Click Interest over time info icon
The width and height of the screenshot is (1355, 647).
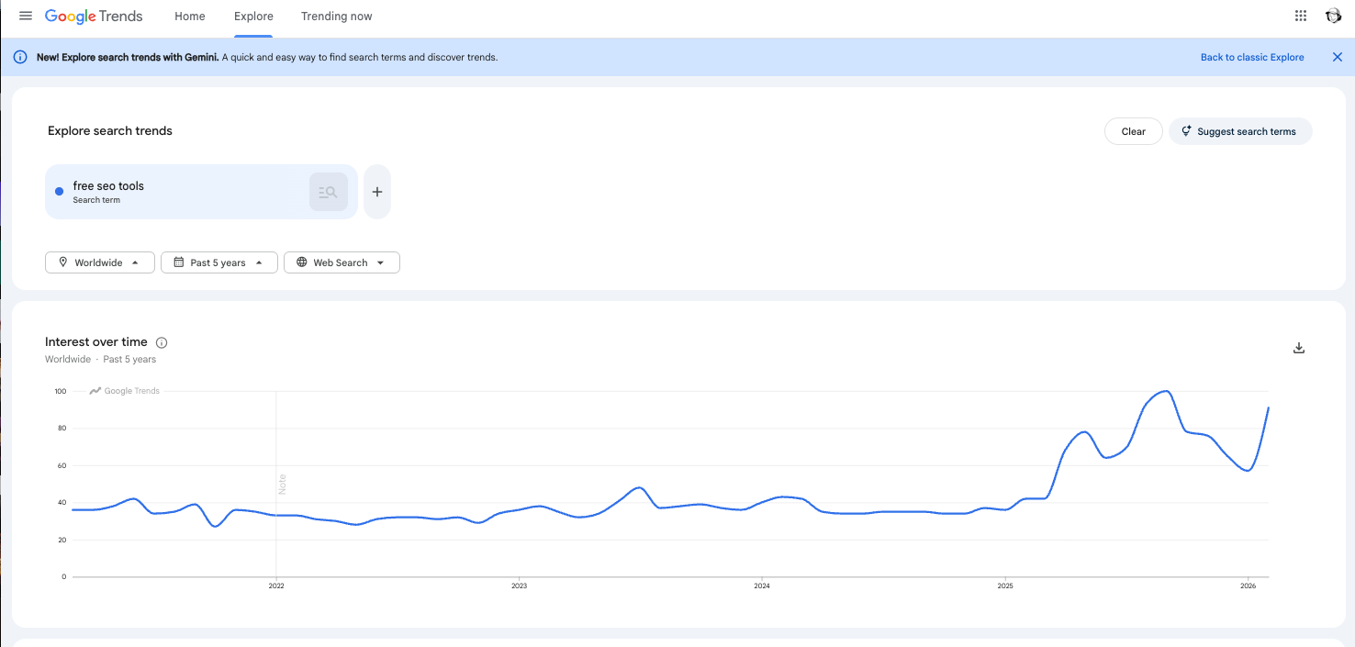coord(162,342)
